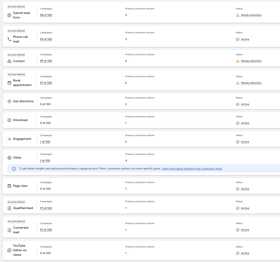Click the Qualified lead document icon
Image resolution: width=280 pixels, height=262 pixels.
(9, 208)
